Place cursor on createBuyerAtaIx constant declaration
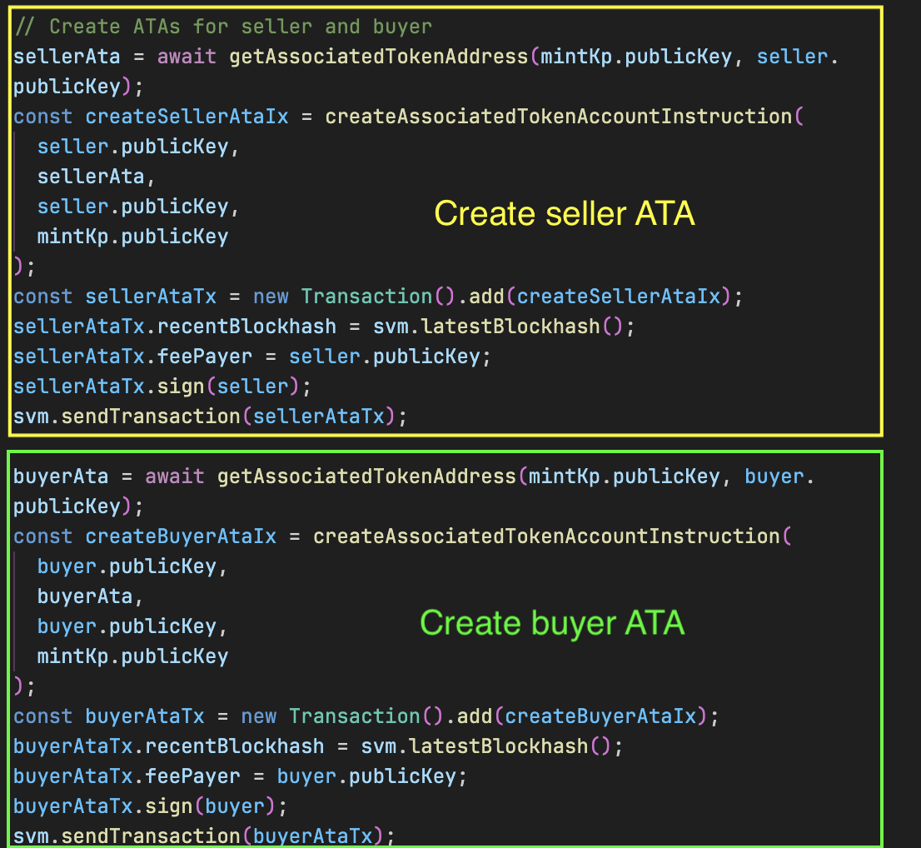921x848 pixels. click(x=180, y=536)
